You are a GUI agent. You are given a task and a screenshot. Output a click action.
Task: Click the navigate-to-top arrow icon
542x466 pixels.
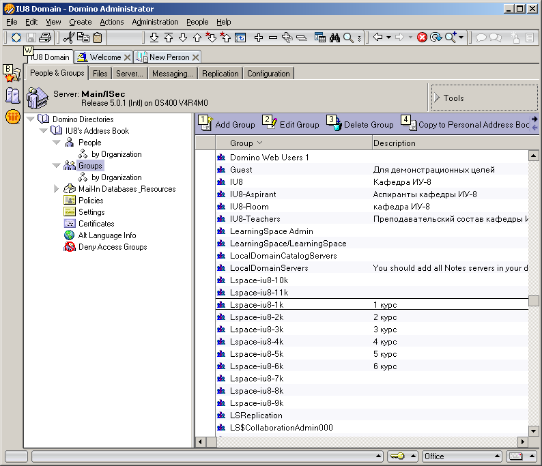[169, 38]
